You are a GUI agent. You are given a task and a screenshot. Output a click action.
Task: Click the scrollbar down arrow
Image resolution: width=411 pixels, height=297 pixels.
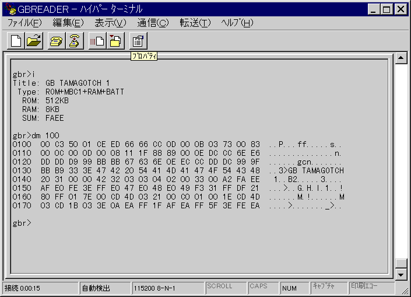[401, 274]
